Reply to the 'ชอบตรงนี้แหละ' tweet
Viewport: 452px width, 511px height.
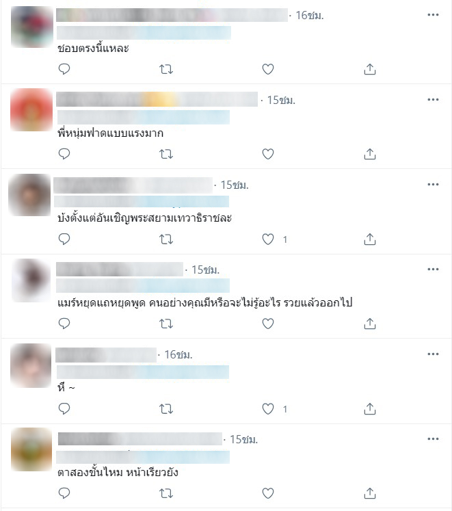[x=64, y=69]
